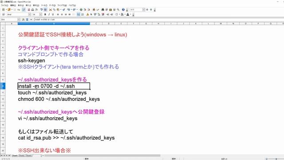Click the Select All corner box

pos(3,24)
